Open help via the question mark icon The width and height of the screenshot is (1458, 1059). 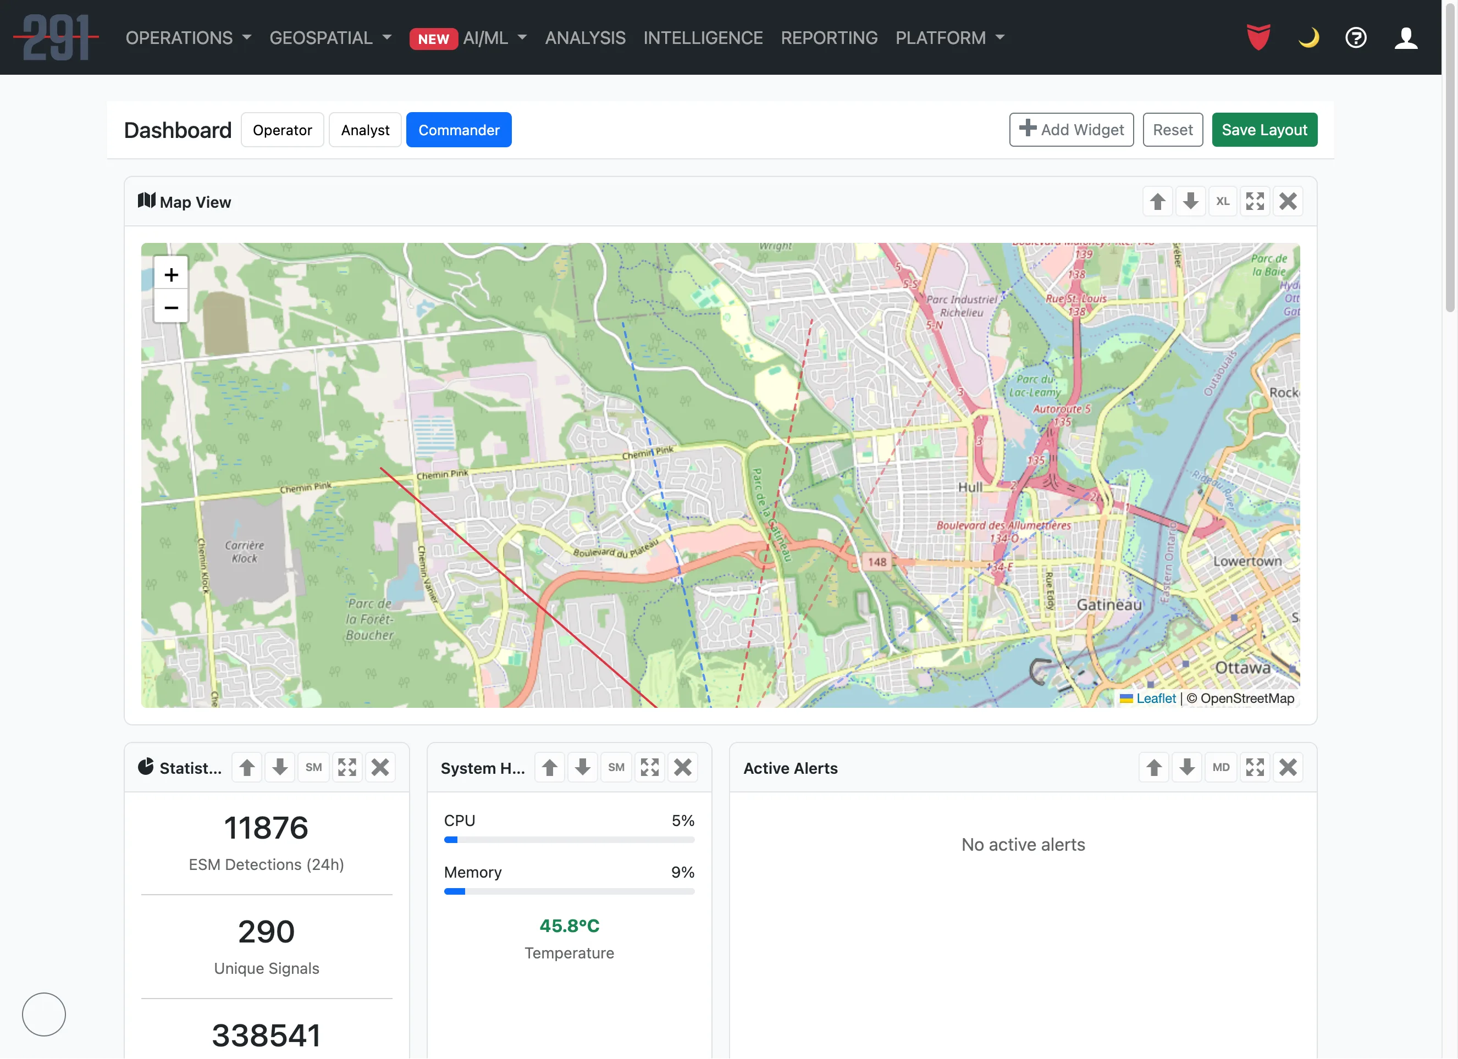(x=1355, y=37)
